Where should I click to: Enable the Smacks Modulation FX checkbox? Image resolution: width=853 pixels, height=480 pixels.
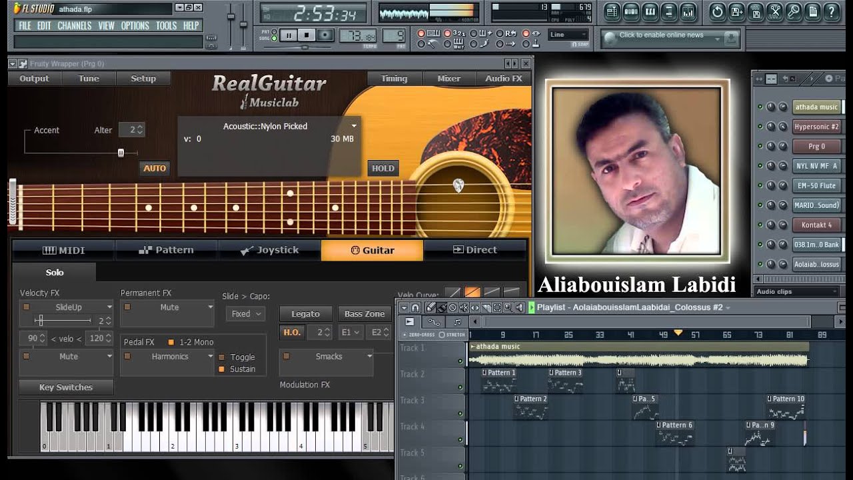coord(287,357)
